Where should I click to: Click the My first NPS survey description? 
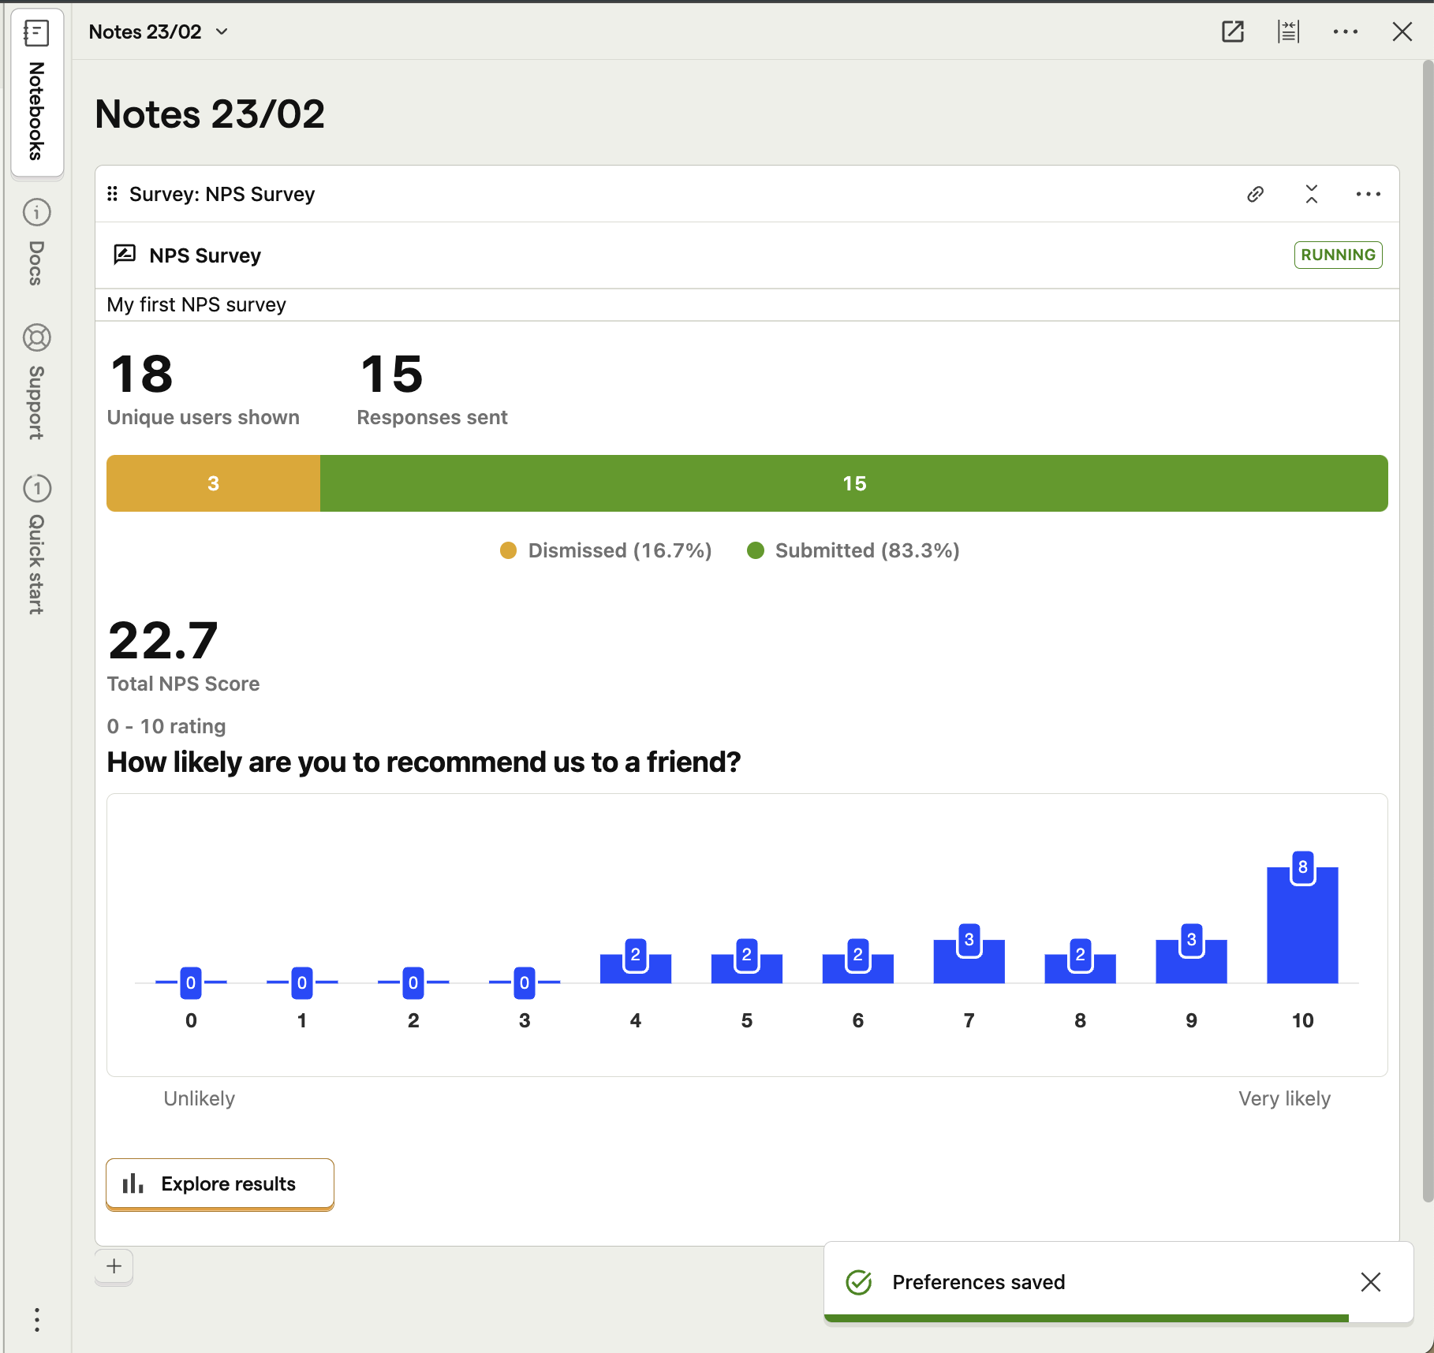click(x=196, y=304)
